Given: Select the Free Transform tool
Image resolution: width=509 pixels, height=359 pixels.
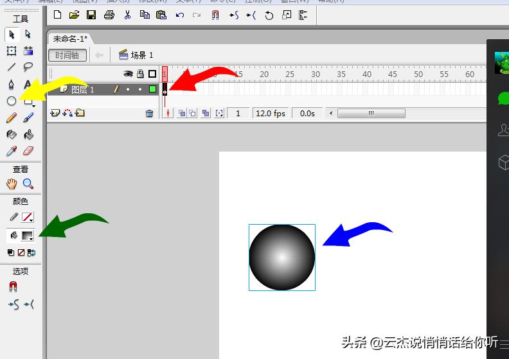Looking at the screenshot, I should (12, 51).
